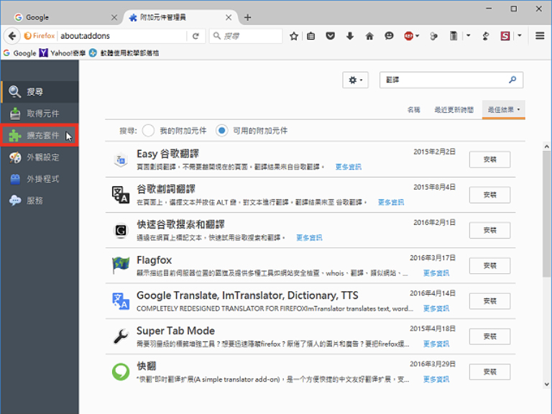Screen dimensions: 552x414
Task: Open the gear tools dropdown for add-ons
Action: (x=355, y=80)
